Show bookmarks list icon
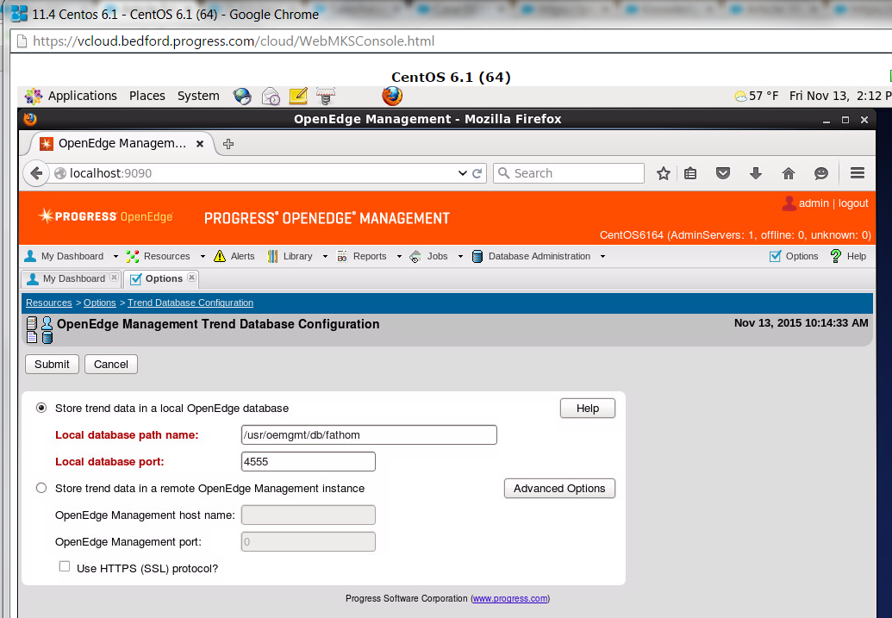 coord(690,173)
